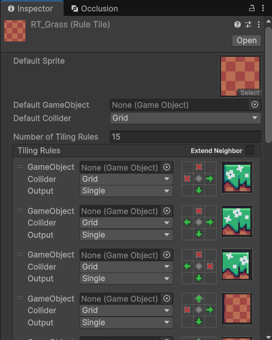Screen dimensions: 272x340
Task: Click the first rule's drag handle
Action: [20, 166]
